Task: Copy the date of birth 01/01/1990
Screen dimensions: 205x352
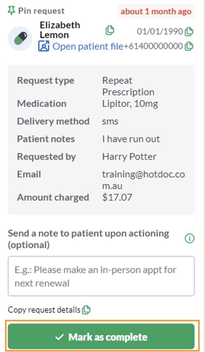Action: click(x=189, y=31)
